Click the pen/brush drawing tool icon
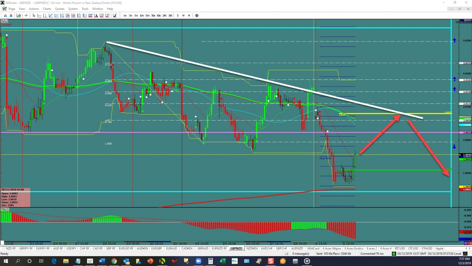Screen dimensions: 472x266 tap(115, 16)
